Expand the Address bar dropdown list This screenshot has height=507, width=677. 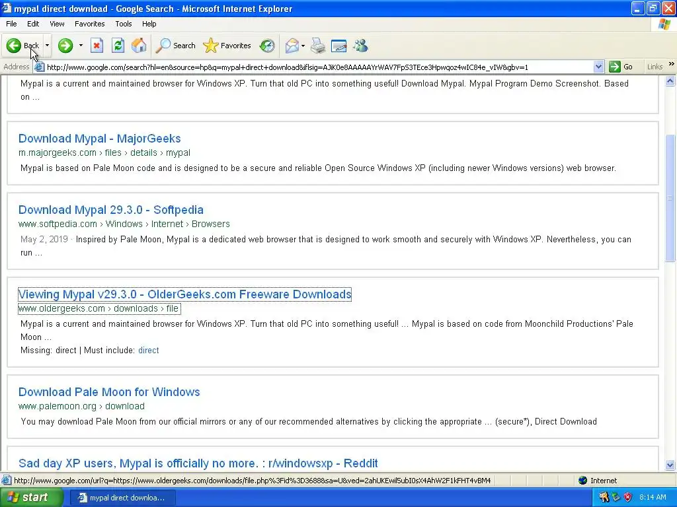(x=598, y=67)
